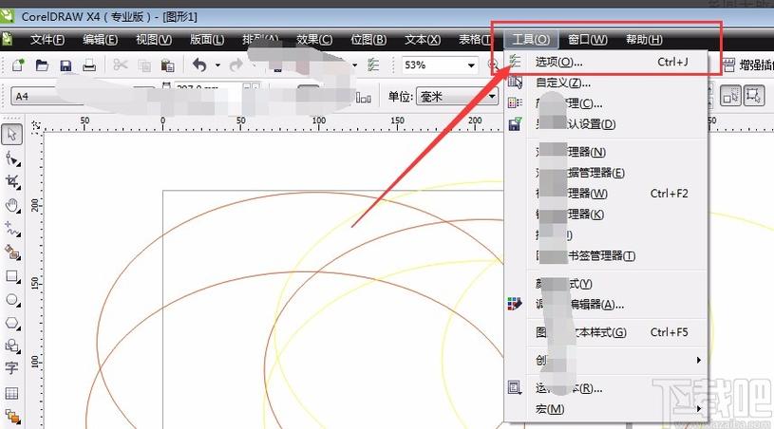774x429 pixels.
Task: Select the Pick tool in the toolbox
Action: (11, 134)
